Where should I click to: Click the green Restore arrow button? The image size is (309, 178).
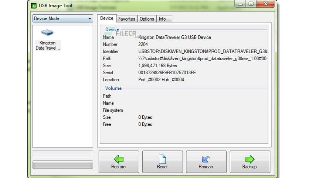[x=119, y=162]
